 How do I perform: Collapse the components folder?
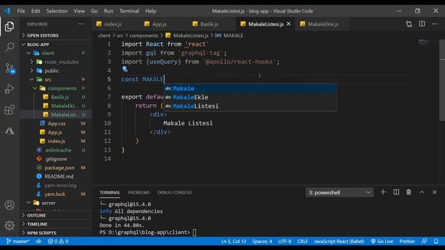coord(55,88)
